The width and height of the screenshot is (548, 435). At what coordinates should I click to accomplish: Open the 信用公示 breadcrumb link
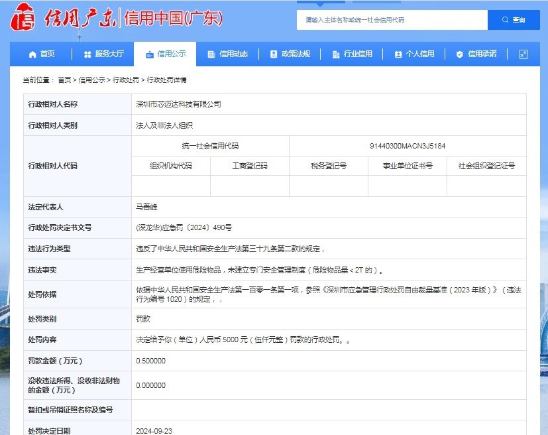click(91, 80)
